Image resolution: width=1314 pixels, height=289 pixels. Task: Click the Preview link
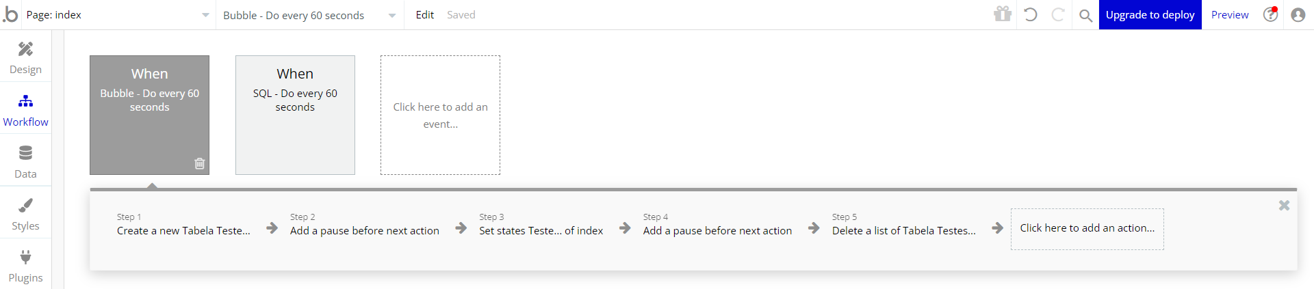coord(1229,14)
